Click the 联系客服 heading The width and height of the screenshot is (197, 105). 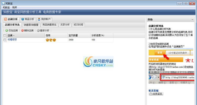(x=153, y=91)
